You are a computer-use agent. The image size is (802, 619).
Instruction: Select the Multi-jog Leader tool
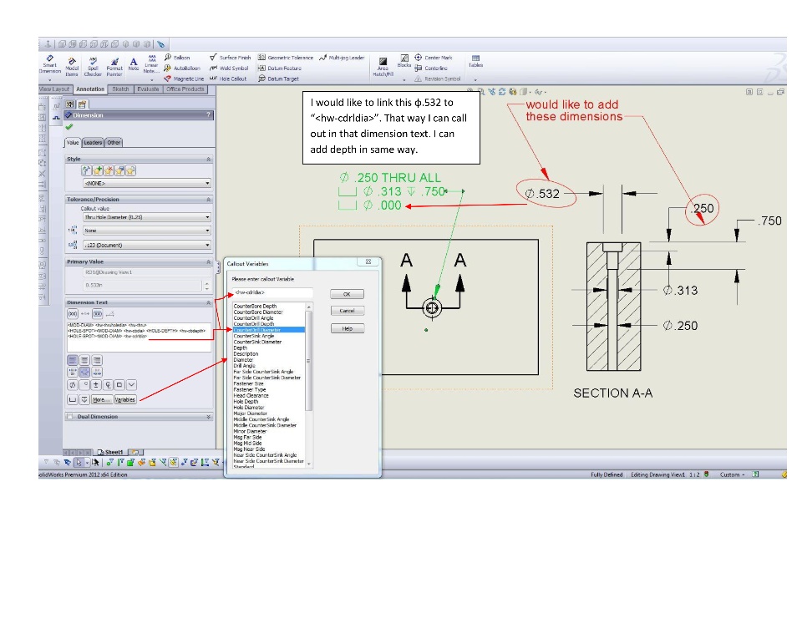coord(342,58)
